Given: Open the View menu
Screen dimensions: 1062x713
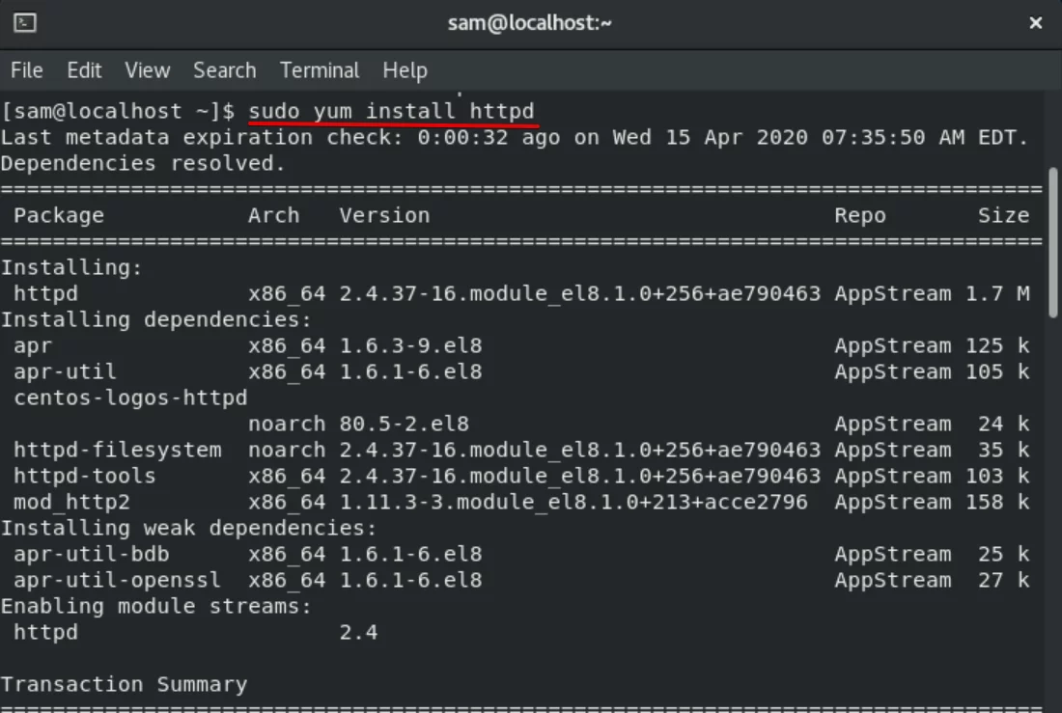Looking at the screenshot, I should coord(147,70).
